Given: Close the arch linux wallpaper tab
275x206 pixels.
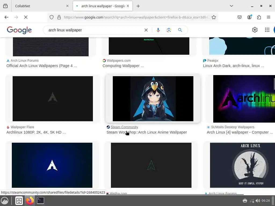Looking at the screenshot, I should coord(128,6).
